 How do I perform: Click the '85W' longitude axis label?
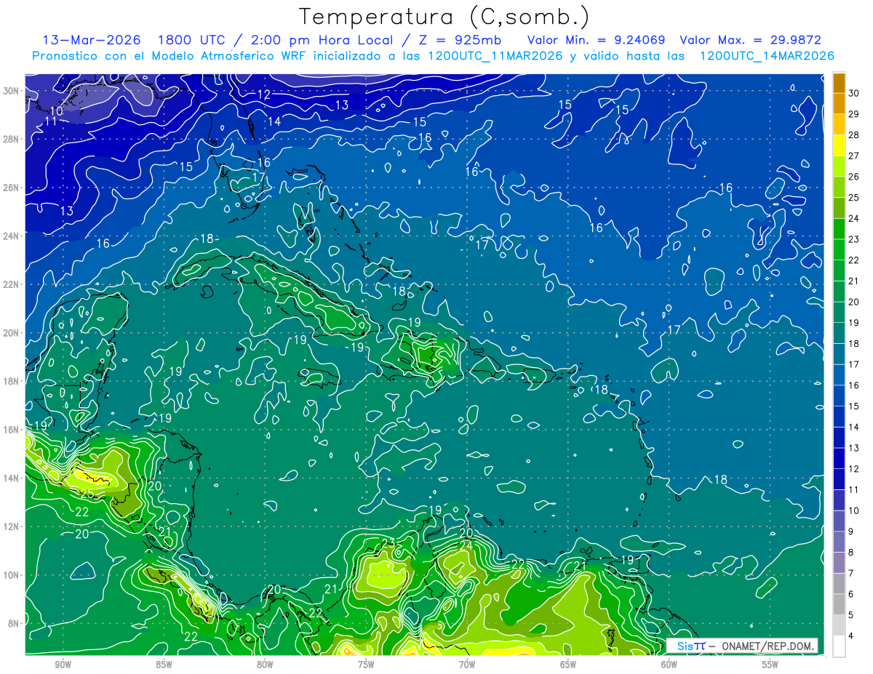[164, 665]
